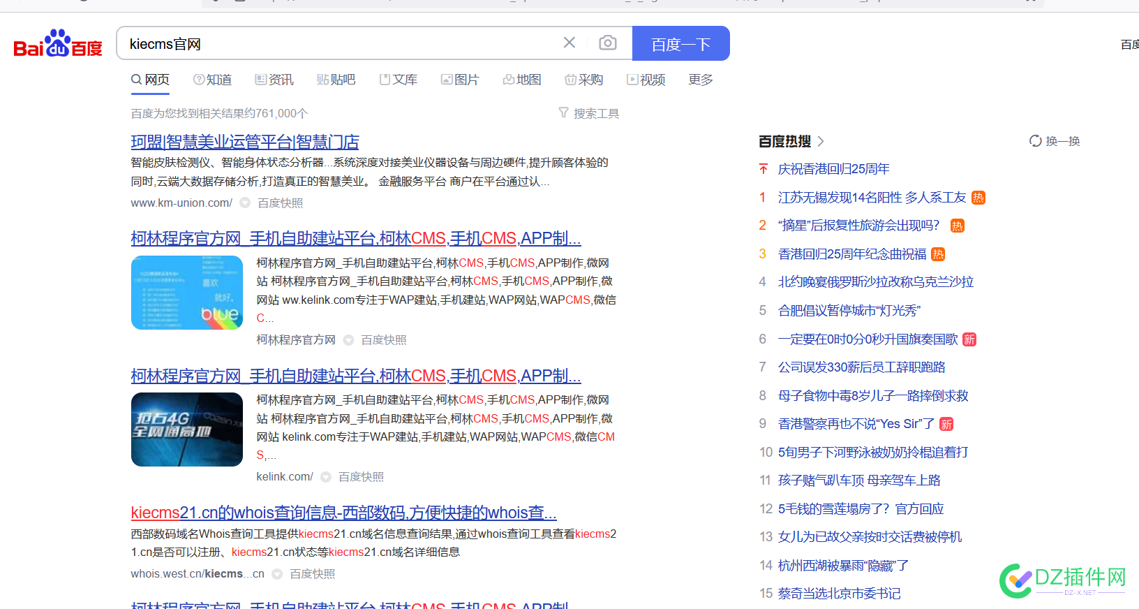Open image search camera icon
Screen dimensions: 1139x609
[x=608, y=43]
